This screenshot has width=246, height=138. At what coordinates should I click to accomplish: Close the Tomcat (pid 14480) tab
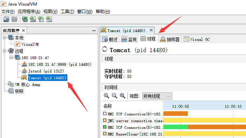coord(151,30)
